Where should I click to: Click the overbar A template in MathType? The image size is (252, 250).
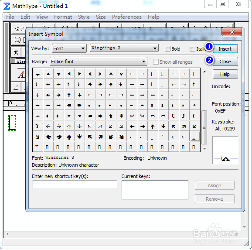21,73
